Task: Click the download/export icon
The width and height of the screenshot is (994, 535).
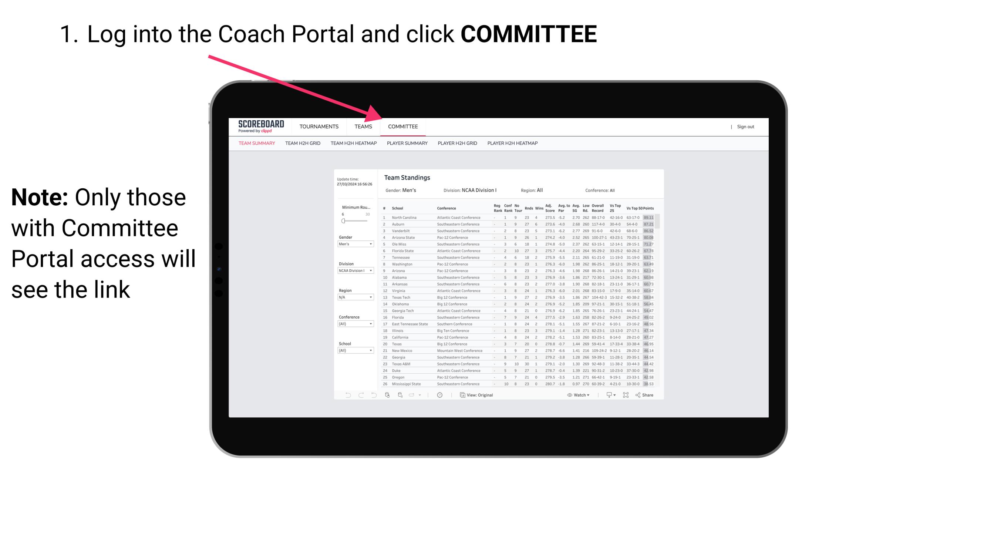Action: click(x=607, y=395)
